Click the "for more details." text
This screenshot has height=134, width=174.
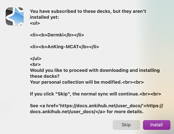tap(125, 112)
